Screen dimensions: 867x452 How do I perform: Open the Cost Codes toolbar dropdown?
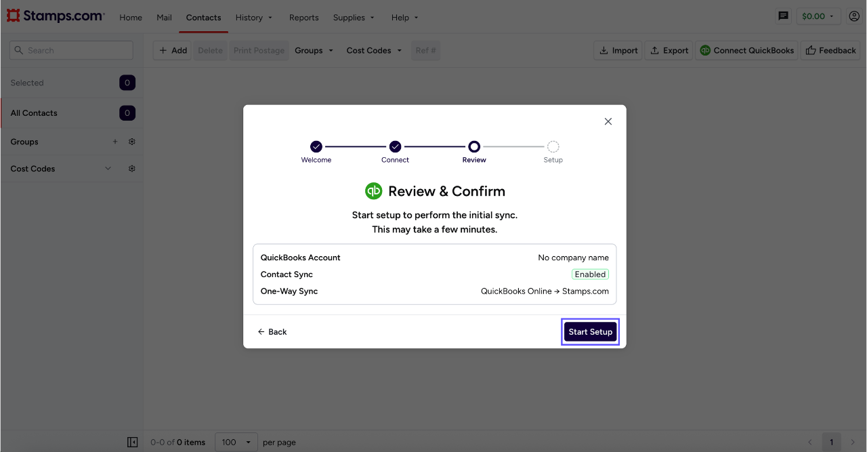tap(374, 50)
